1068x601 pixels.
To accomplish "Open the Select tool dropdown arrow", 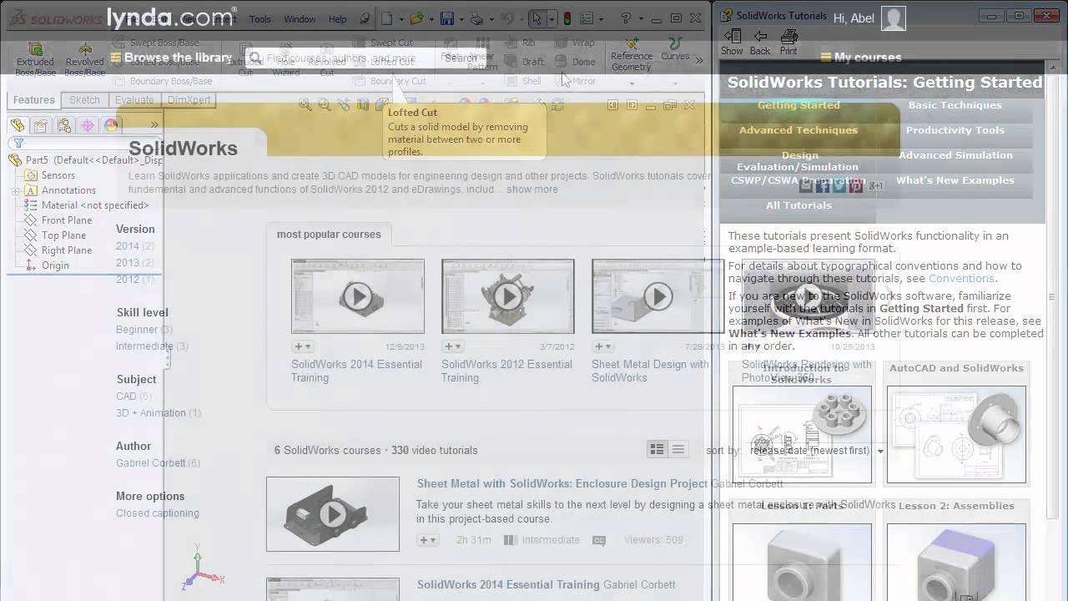I will 551,19.
